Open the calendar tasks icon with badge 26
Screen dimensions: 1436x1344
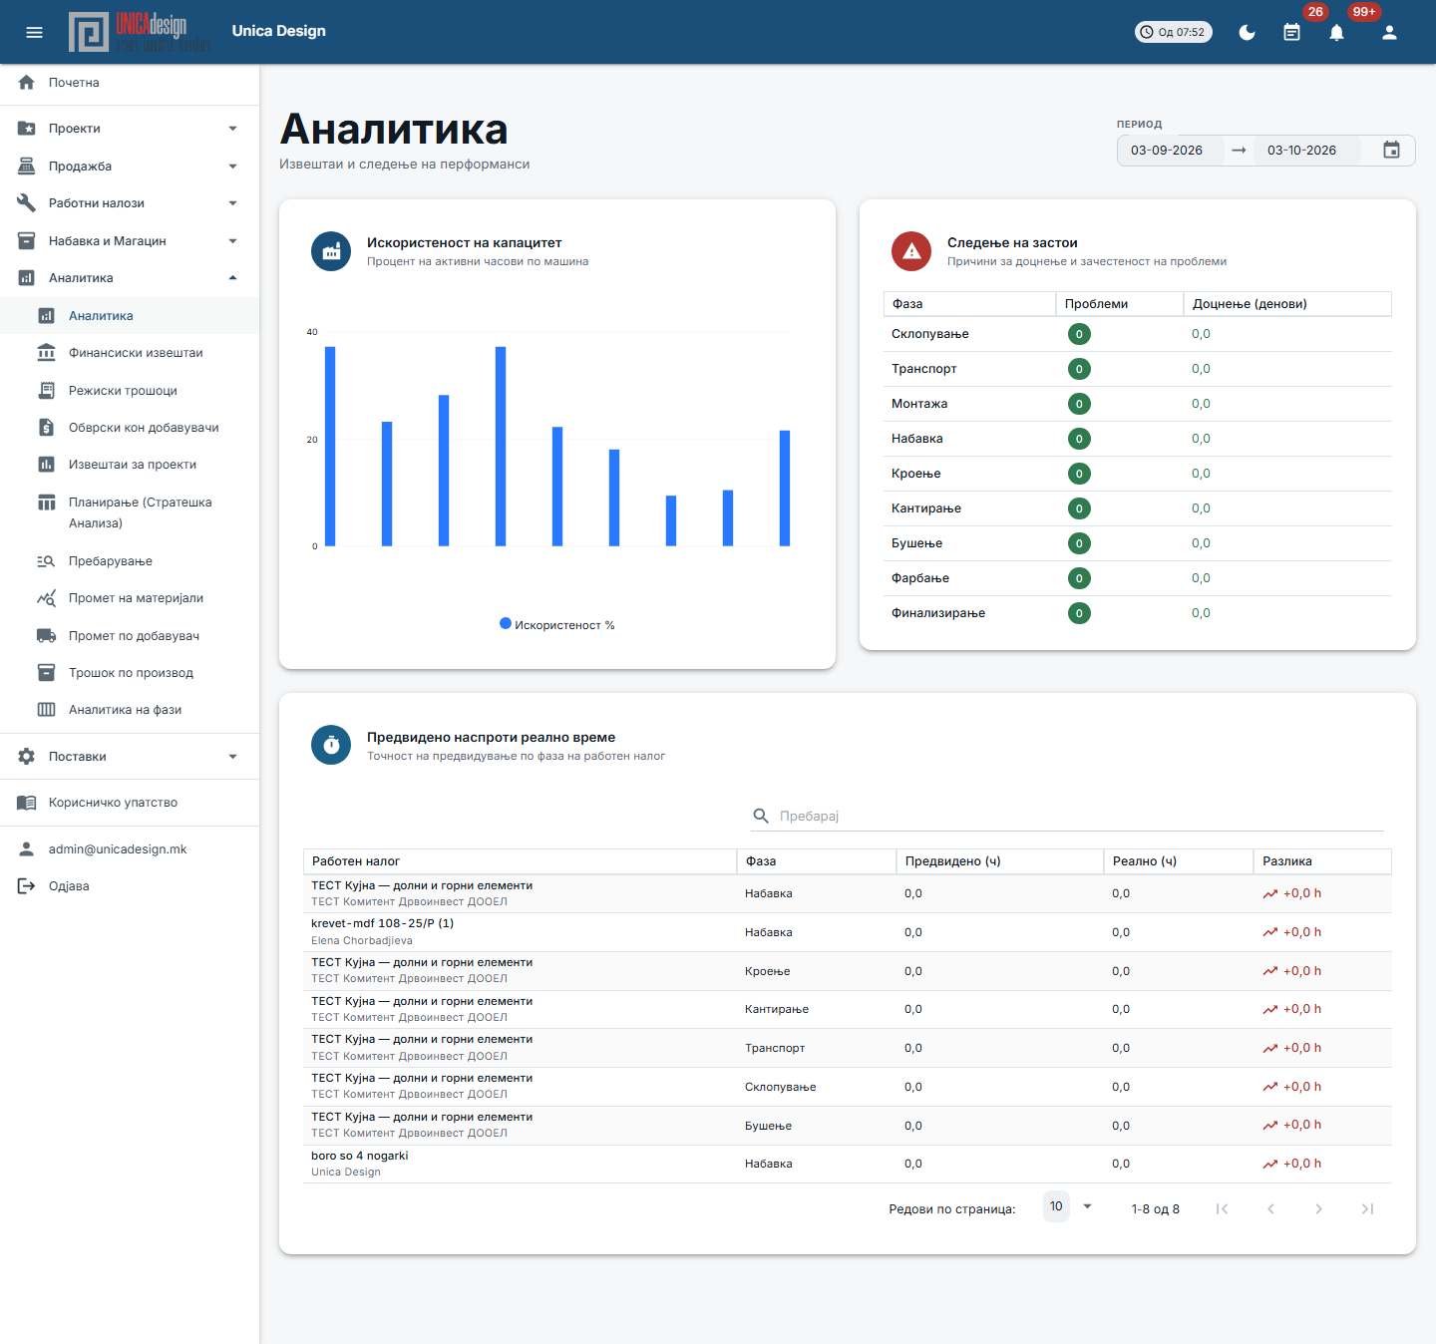(x=1291, y=32)
